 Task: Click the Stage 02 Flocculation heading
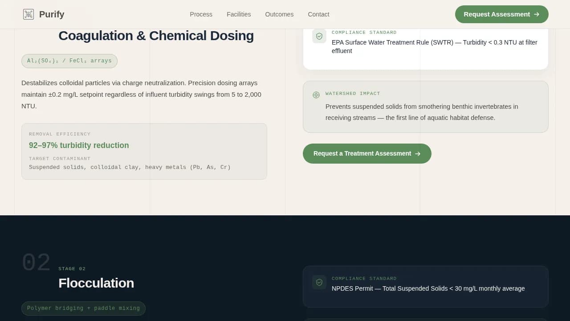point(96,283)
